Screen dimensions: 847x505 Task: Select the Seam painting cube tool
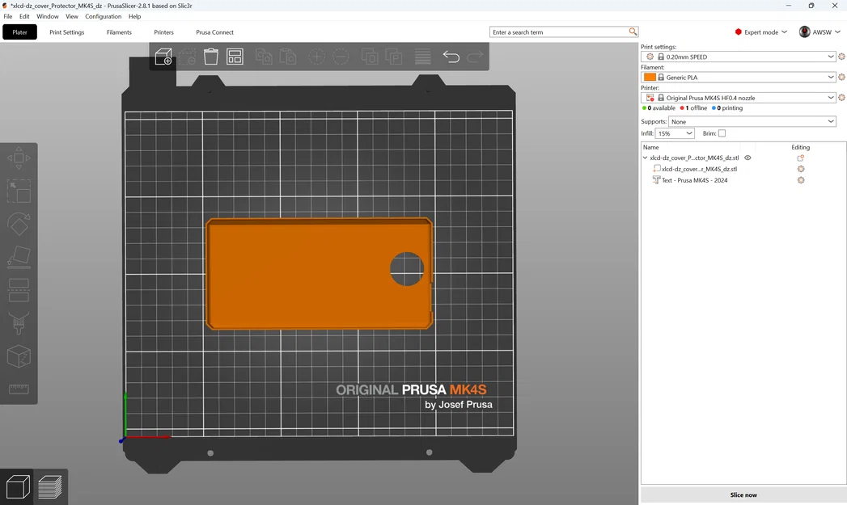(19, 356)
